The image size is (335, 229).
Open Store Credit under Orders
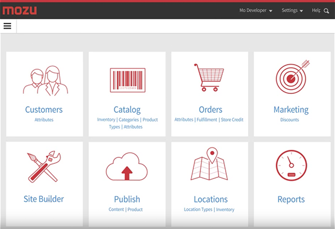(x=232, y=120)
